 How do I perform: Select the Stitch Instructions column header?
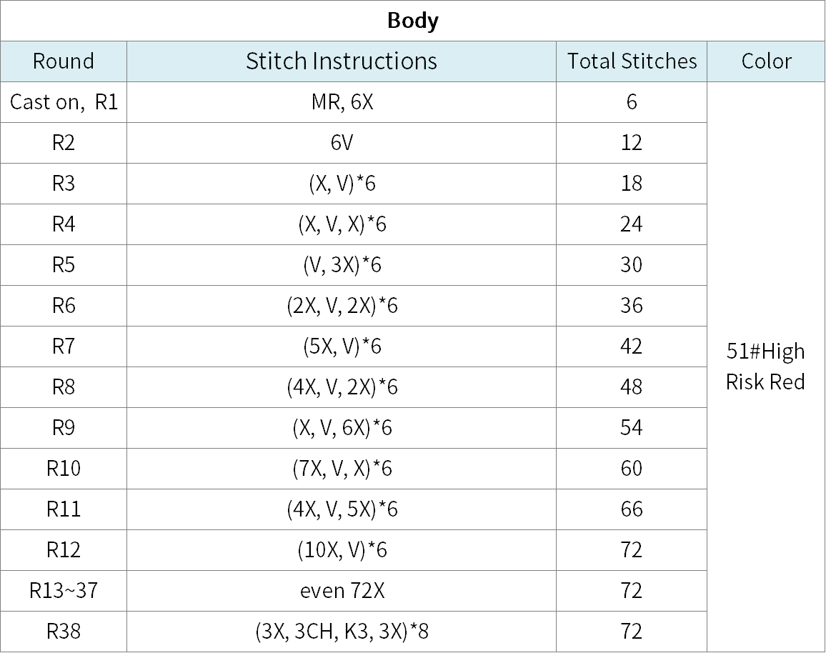tap(342, 61)
